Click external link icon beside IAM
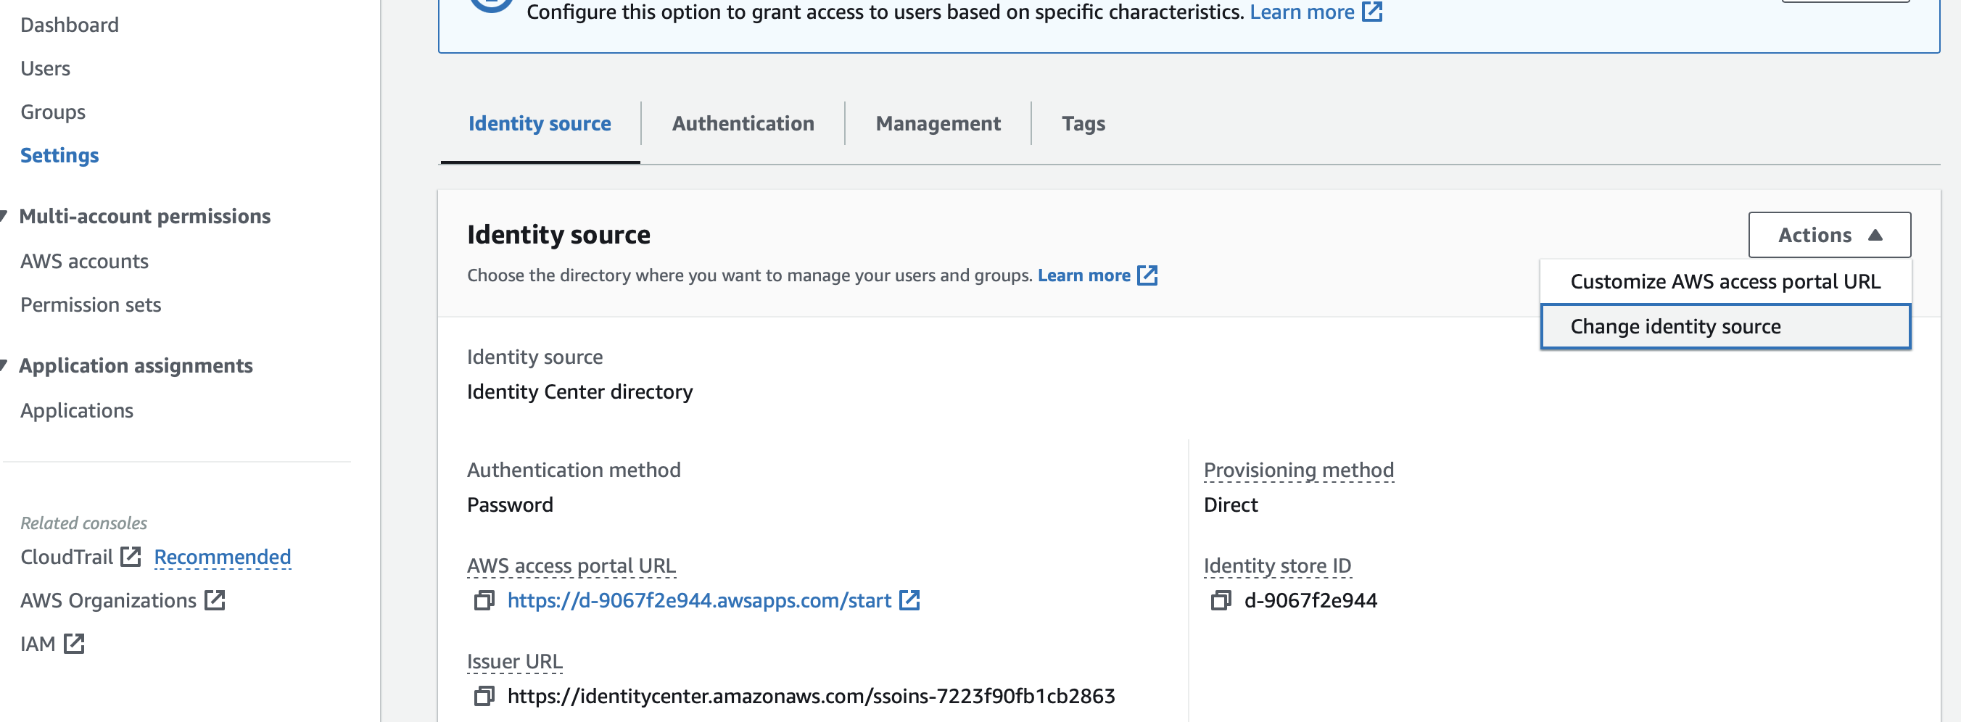1961x722 pixels. point(74,644)
